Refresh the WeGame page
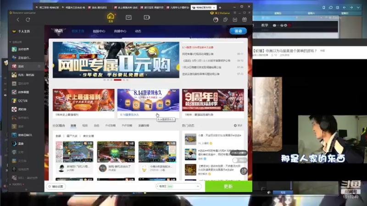 coord(28,20)
